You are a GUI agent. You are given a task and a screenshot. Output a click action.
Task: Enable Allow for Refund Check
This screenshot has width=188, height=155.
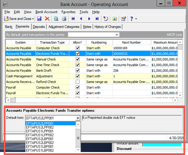click(x=78, y=82)
